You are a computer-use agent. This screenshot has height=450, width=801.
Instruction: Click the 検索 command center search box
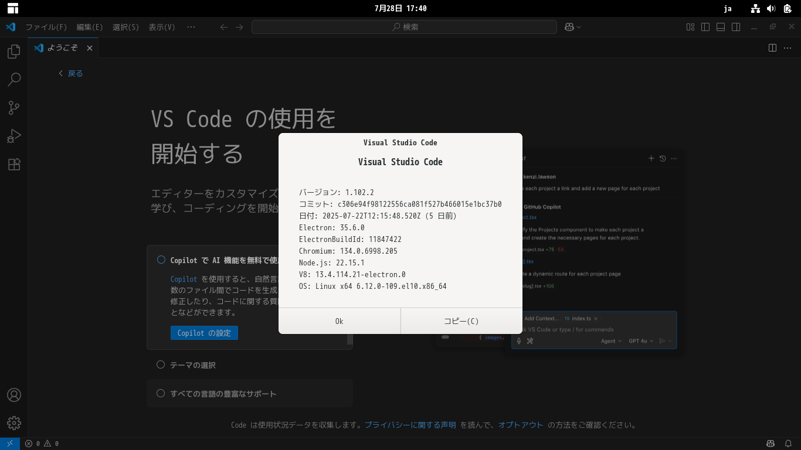click(404, 27)
